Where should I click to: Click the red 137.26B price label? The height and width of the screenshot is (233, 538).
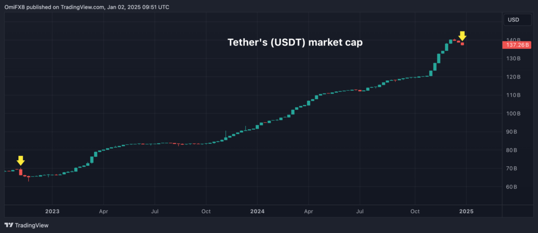(x=518, y=45)
